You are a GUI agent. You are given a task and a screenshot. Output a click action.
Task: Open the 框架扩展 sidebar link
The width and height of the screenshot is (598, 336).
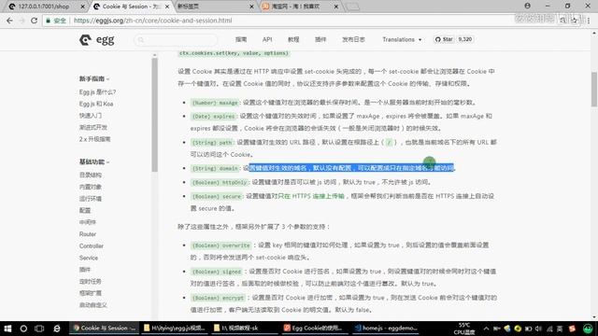[91, 293]
